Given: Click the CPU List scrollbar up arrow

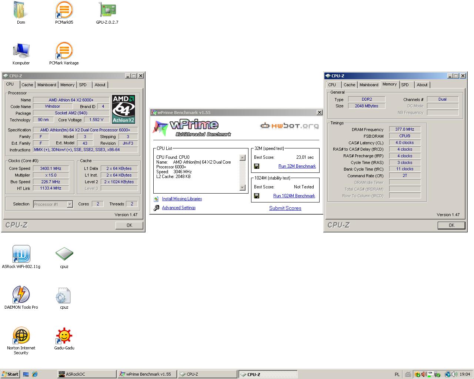Looking at the screenshot, I should pos(243,158).
